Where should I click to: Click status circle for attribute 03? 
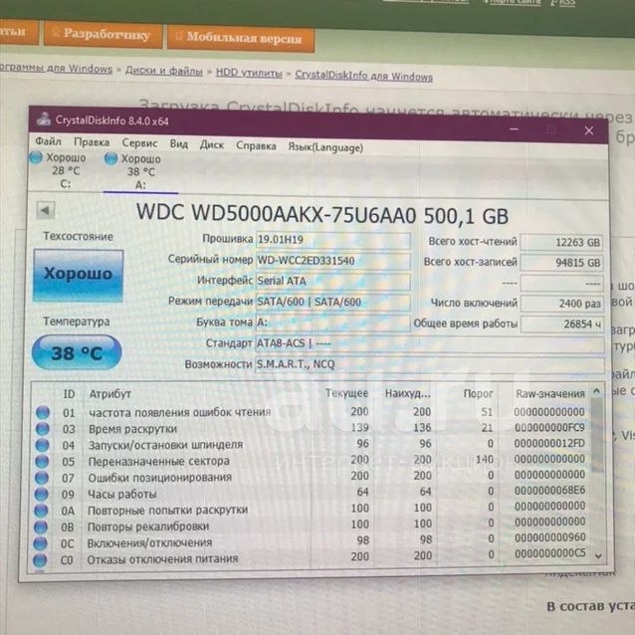click(43, 428)
